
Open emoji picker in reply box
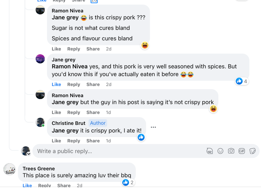[x=220, y=151]
